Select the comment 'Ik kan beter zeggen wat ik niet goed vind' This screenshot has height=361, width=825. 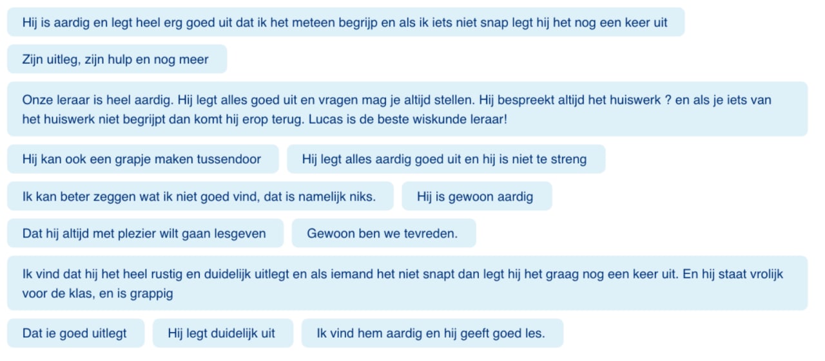tap(199, 196)
